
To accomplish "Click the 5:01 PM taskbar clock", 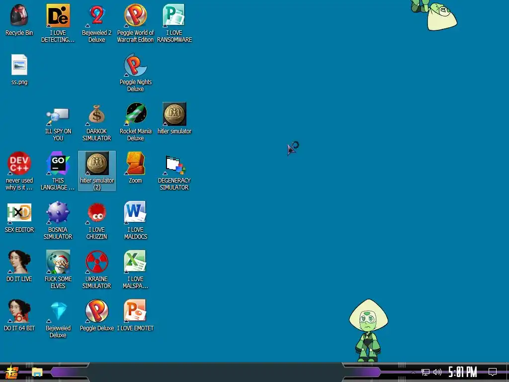I will pos(463,372).
